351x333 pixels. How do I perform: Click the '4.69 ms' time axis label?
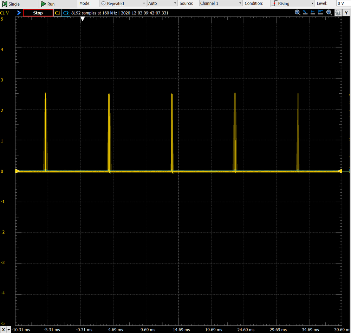click(x=116, y=330)
